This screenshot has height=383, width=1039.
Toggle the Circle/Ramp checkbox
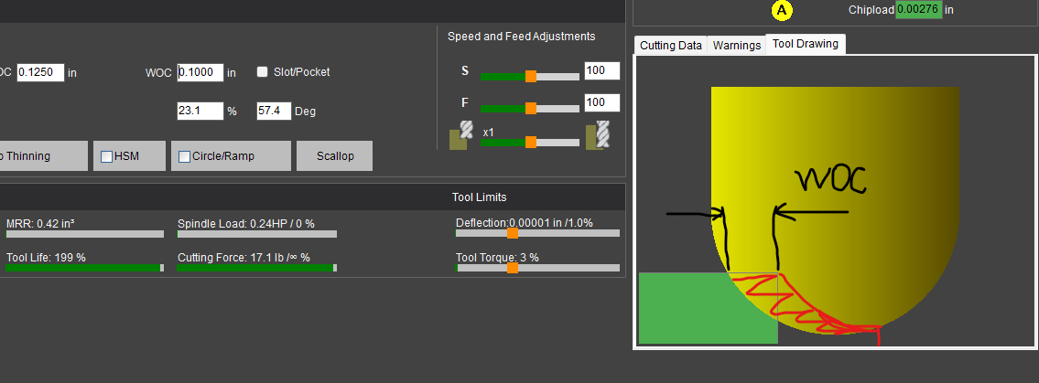click(x=184, y=157)
